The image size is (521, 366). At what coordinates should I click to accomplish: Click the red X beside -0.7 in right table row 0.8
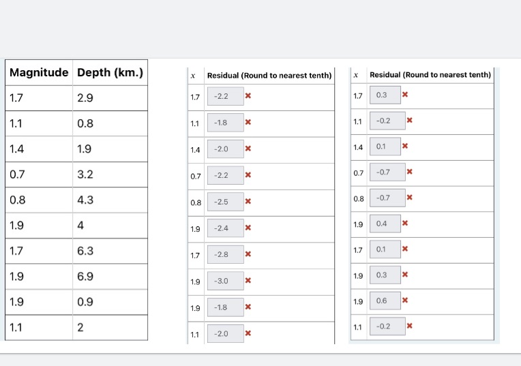(x=409, y=197)
